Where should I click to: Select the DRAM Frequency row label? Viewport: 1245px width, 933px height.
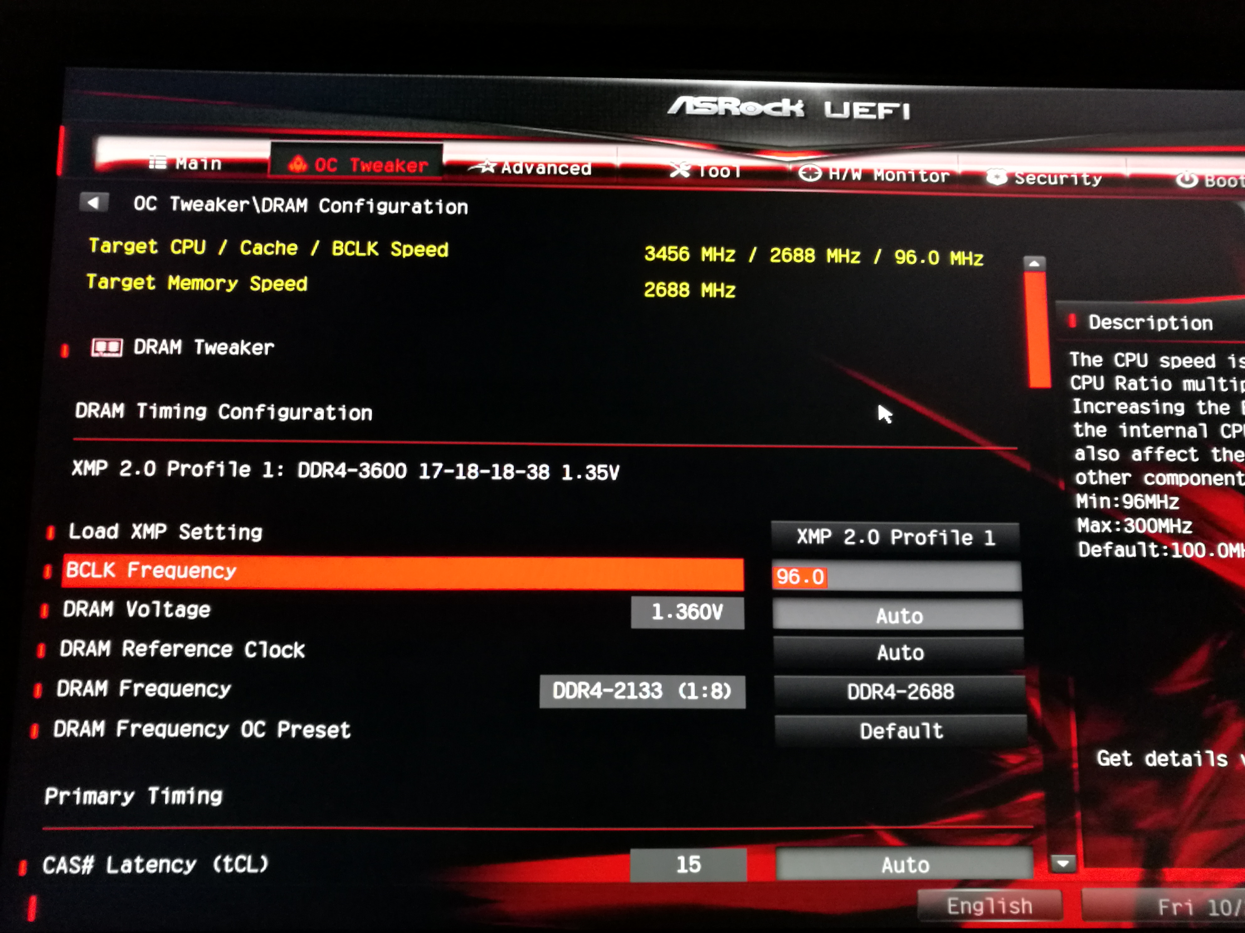coord(143,689)
